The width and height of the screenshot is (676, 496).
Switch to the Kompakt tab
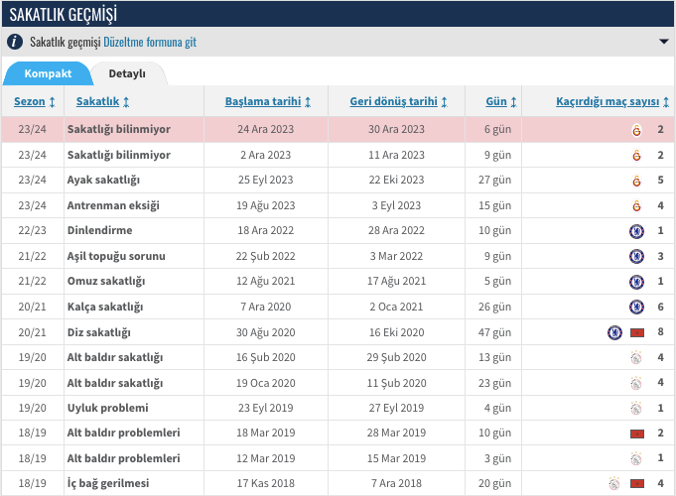48,73
